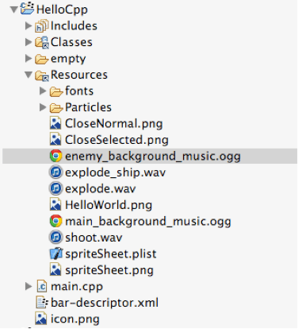Image resolution: width=298 pixels, height=329 pixels.
Task: Click Chrome icon of main_background_music.ogg
Action: pos(55,221)
